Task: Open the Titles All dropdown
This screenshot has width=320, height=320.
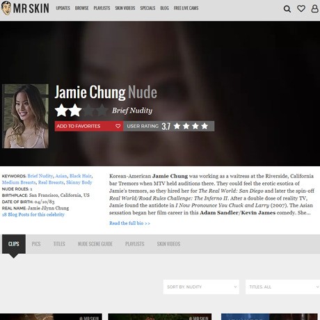Action: [x=282, y=287]
